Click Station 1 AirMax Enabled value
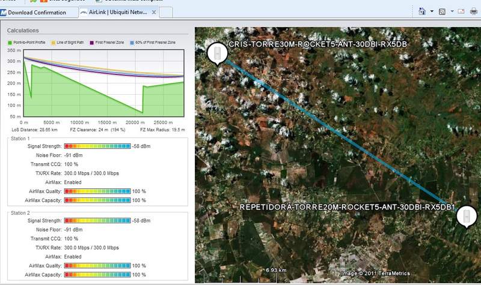 73,182
